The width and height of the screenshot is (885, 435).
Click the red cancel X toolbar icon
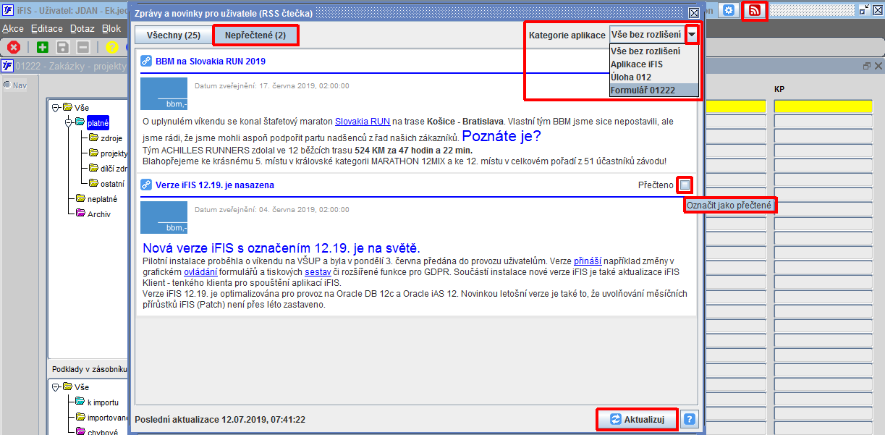point(13,47)
